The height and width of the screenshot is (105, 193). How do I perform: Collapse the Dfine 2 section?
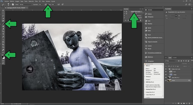pyautogui.click(x=145, y=66)
